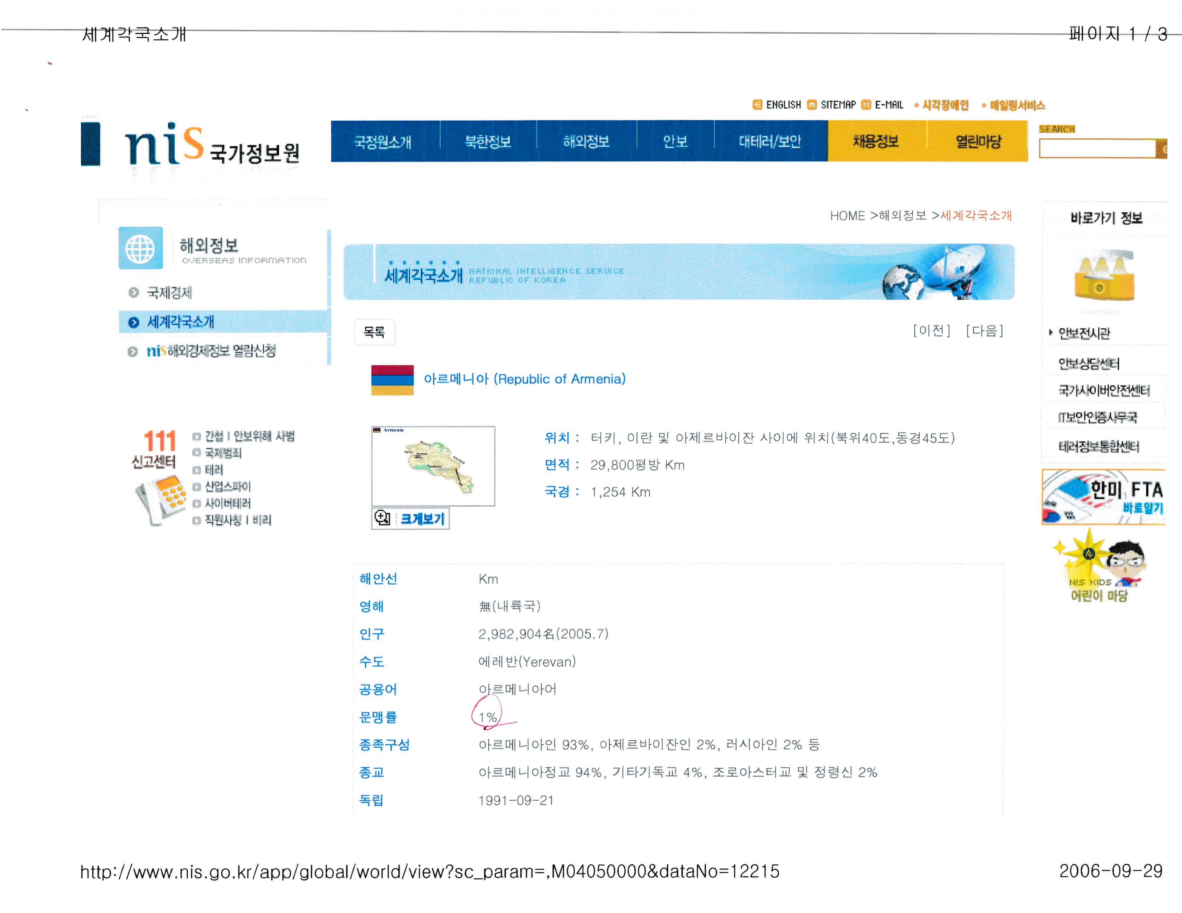Open nis해외경제정보 열람신청 sidebar item
Image resolution: width=1182 pixels, height=913 pixels.
[211, 351]
